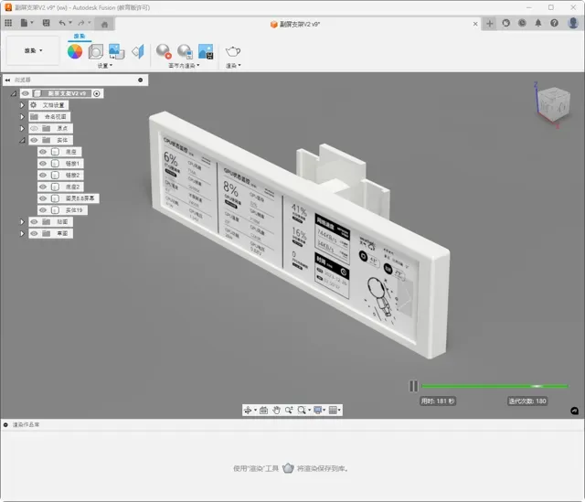Open the user profile avatar
The height and width of the screenshot is (502, 585).
(573, 23)
